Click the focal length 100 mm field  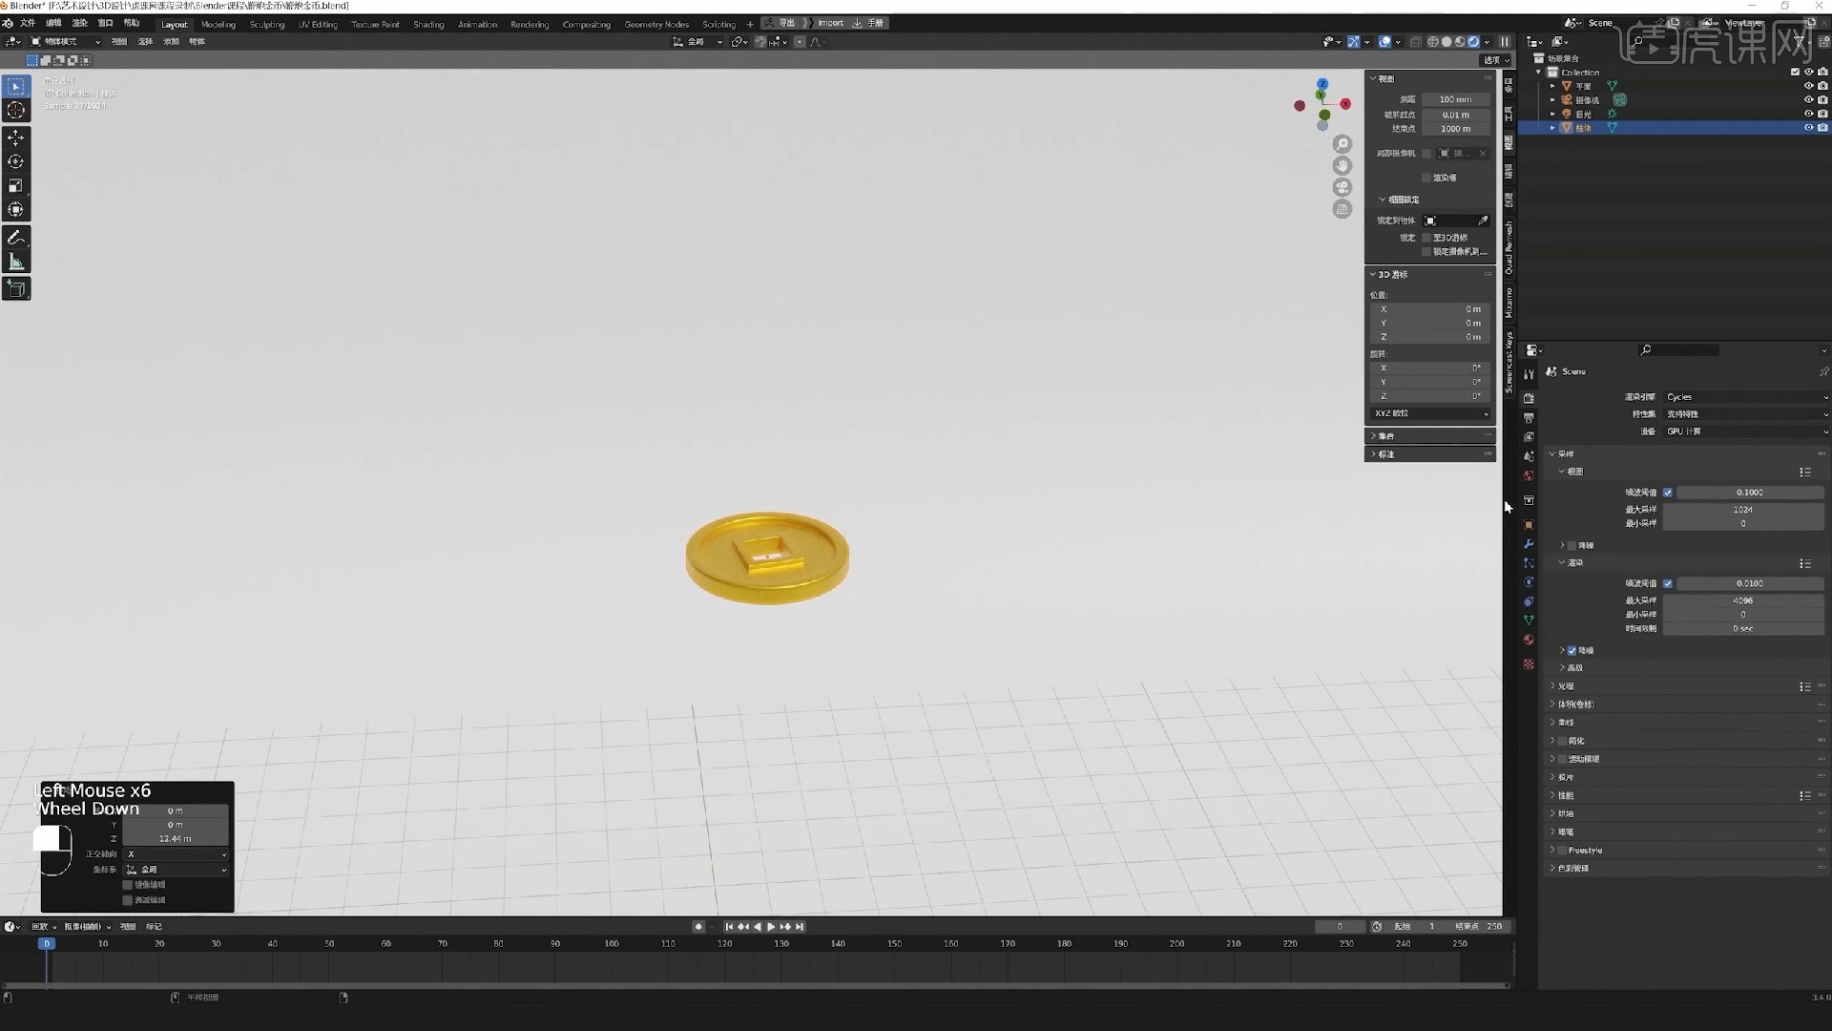[1455, 99]
